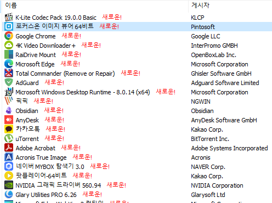Select the Total Commander icon
This screenshot has height=203, width=272.
(9, 73)
